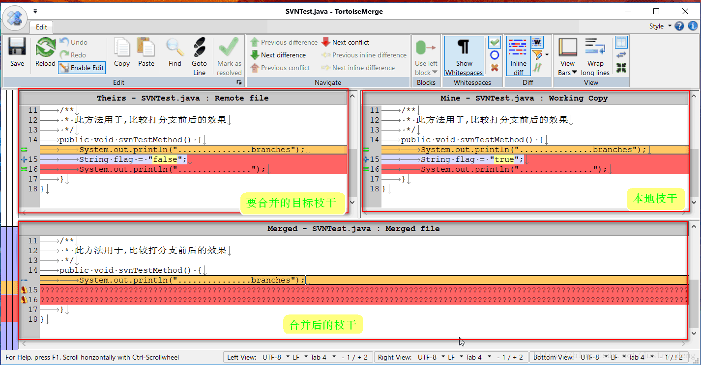
Task: Click the branches println line in Merged
Action: click(x=363, y=280)
